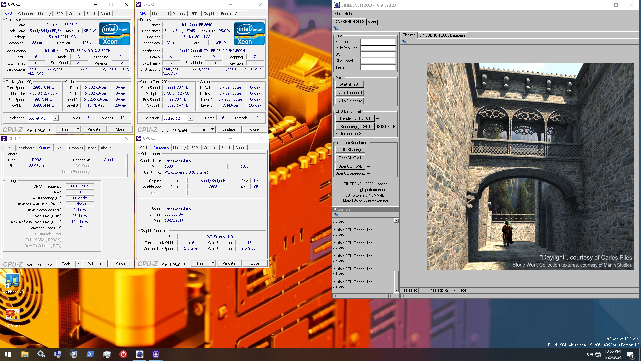The width and height of the screenshot is (641, 361).
Task: Click the Start all tests button
Action: tap(350, 84)
